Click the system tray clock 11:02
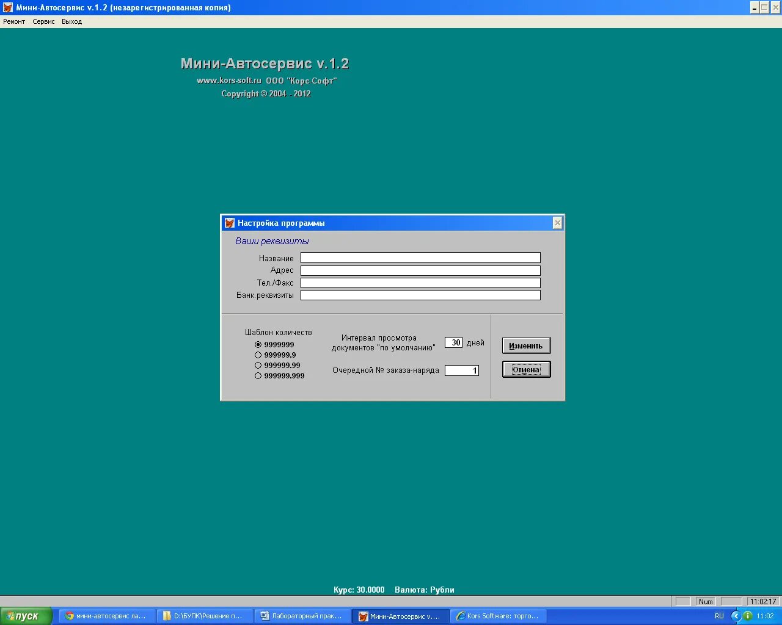Screen dimensions: 782x625 765,616
